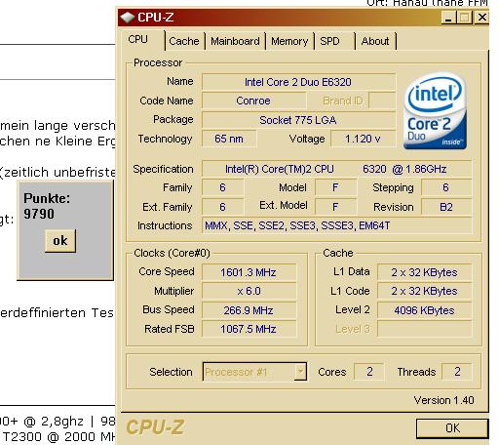Image resolution: width=499 pixels, height=445 pixels.
Task: Click the Intel Core 2 Duo logo
Action: coord(435,111)
